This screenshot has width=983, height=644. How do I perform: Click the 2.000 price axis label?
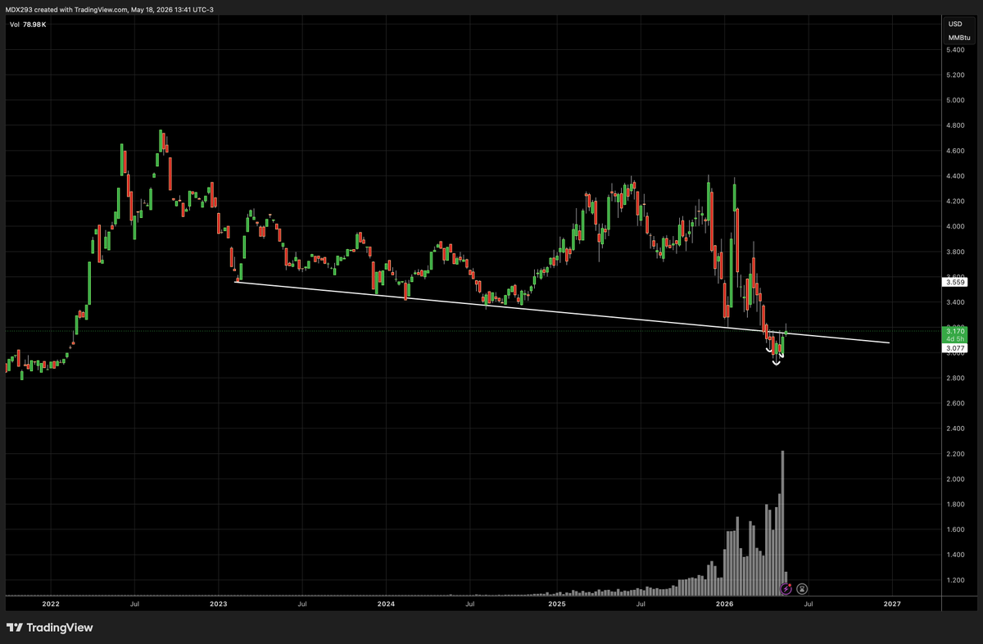coord(955,479)
